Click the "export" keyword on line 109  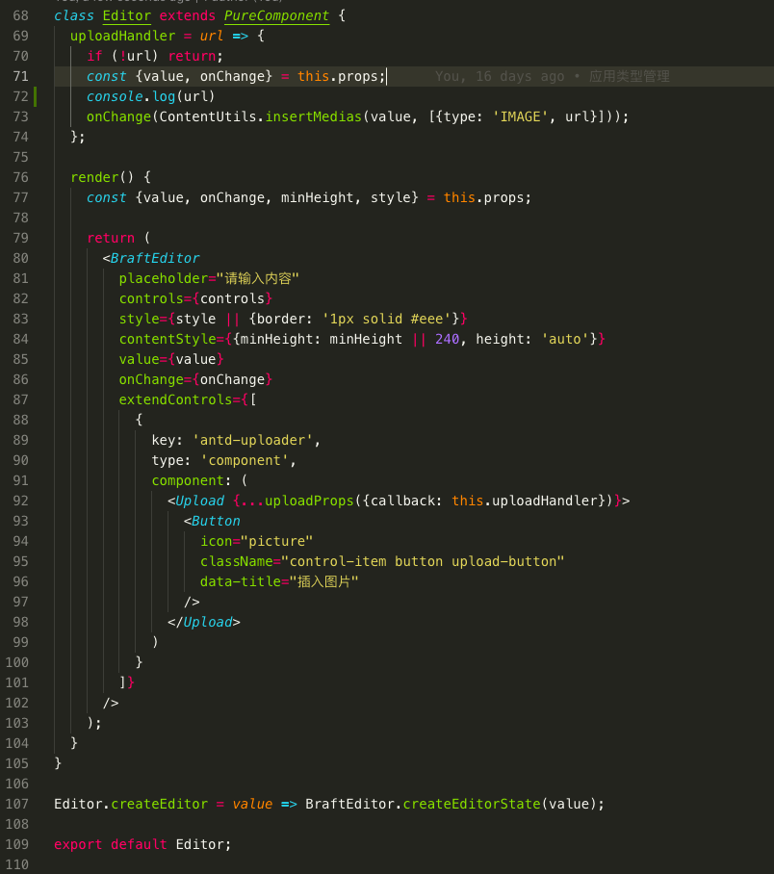pos(78,844)
